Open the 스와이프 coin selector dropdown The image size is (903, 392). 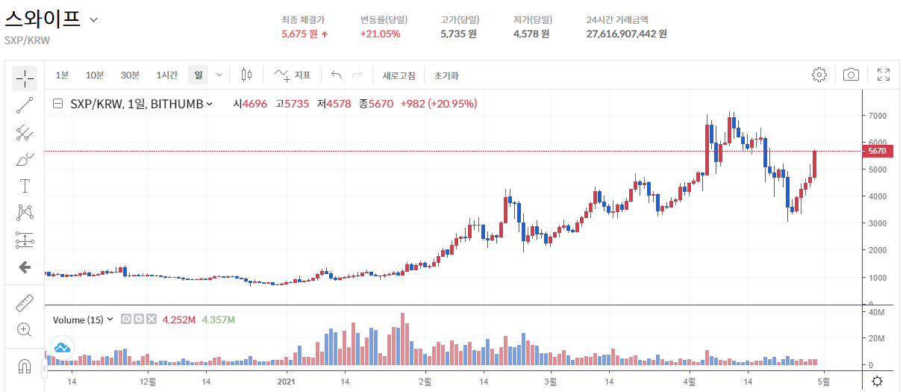click(x=93, y=20)
